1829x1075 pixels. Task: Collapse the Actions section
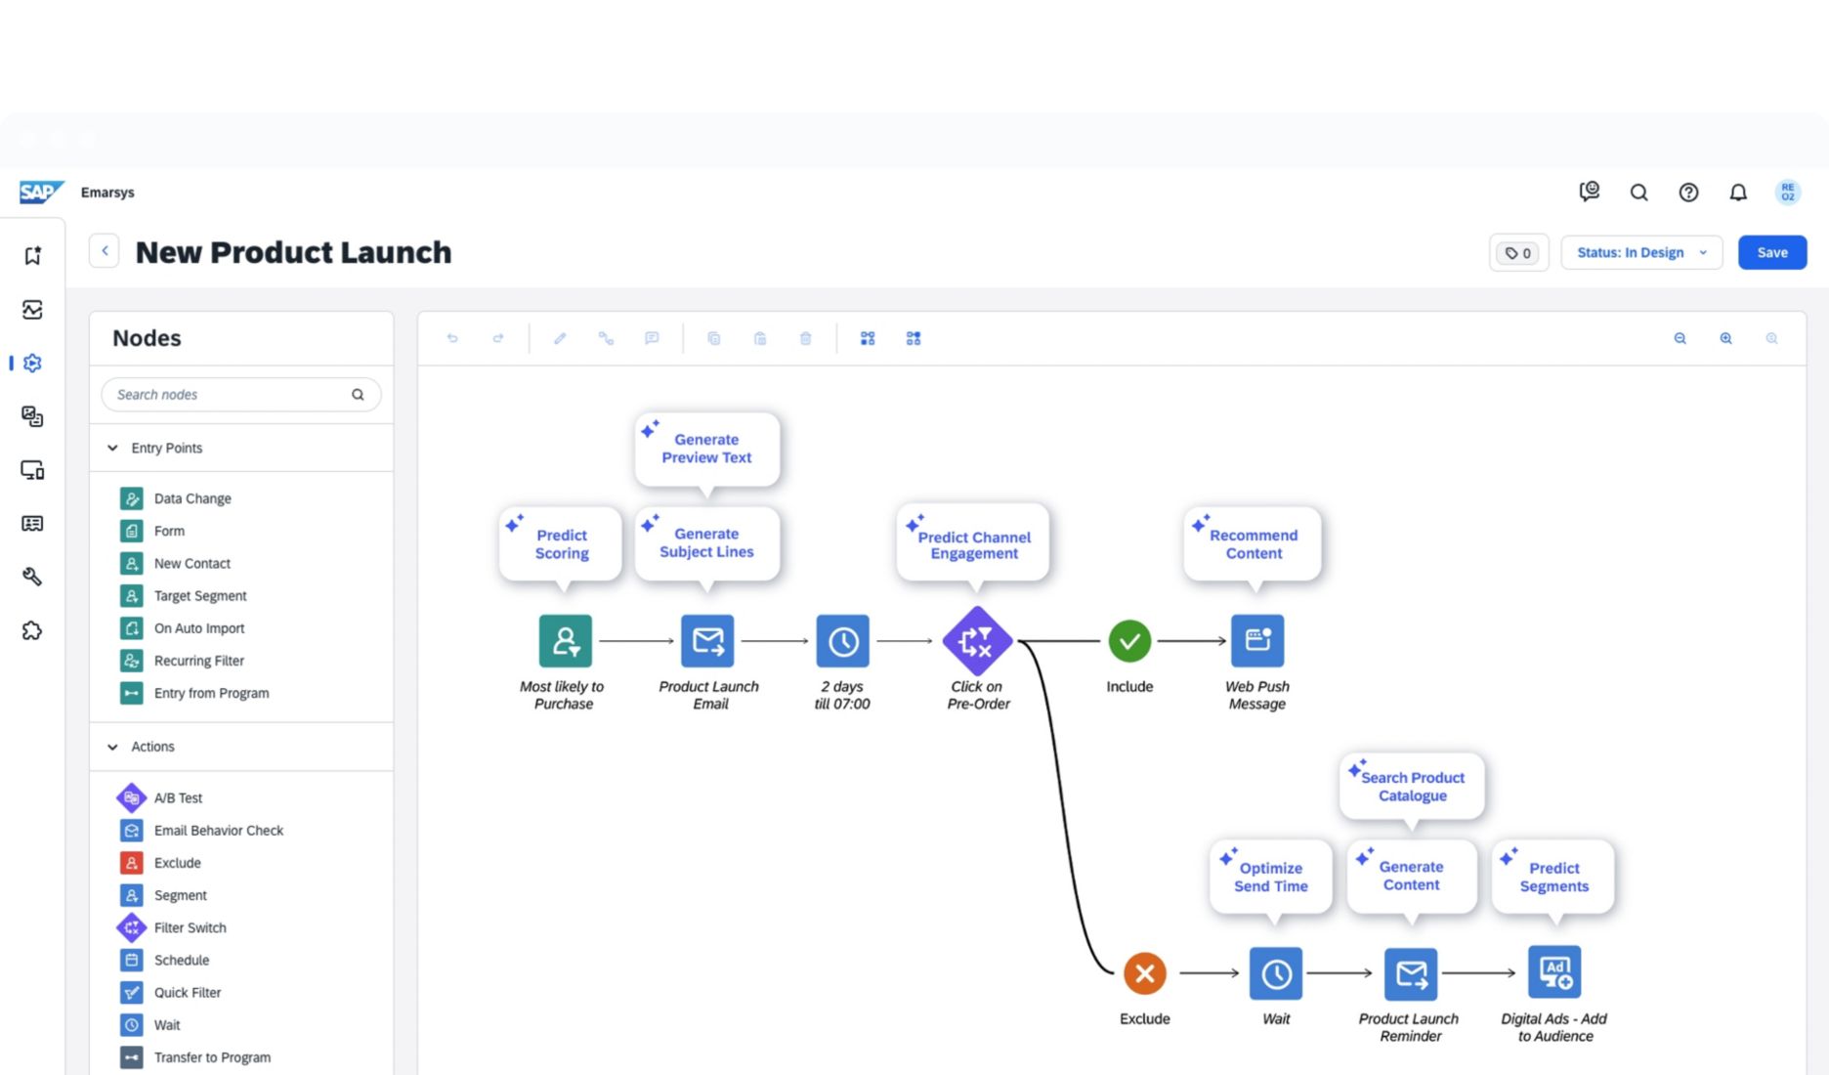coord(113,747)
